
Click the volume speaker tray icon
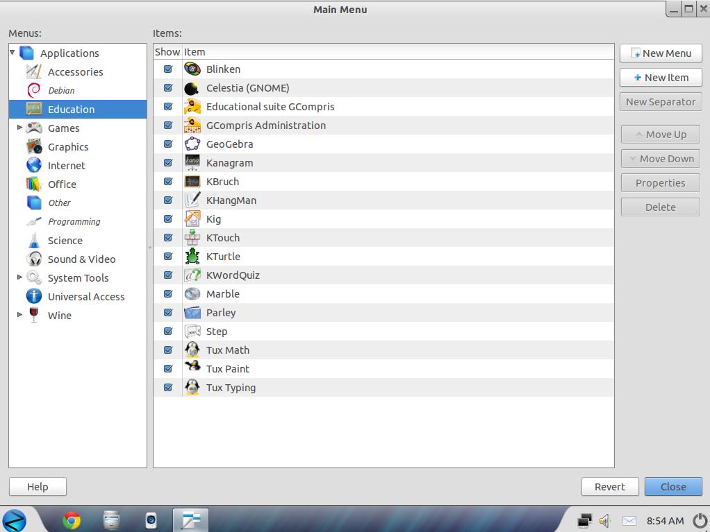(x=604, y=520)
